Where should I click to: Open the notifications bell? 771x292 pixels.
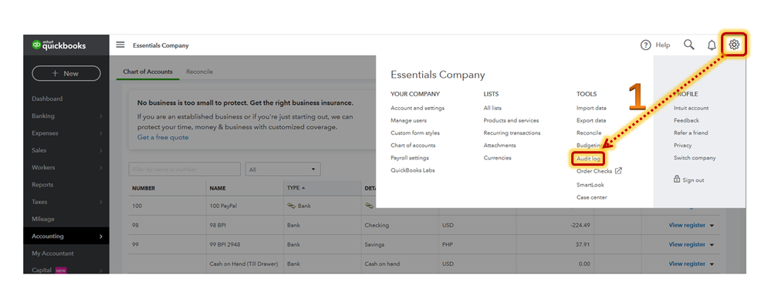pos(712,45)
